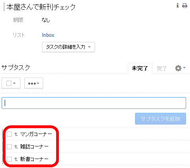190x168 pixels.
Task: Select the 新書コーナー subtask text
Action: pos(35,159)
